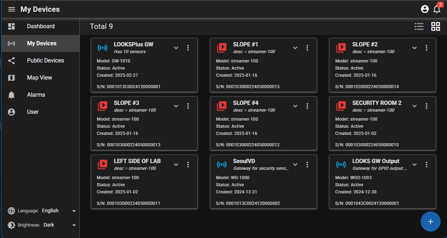
Task: Go to Dashboard in sidebar
Action: tap(40, 26)
